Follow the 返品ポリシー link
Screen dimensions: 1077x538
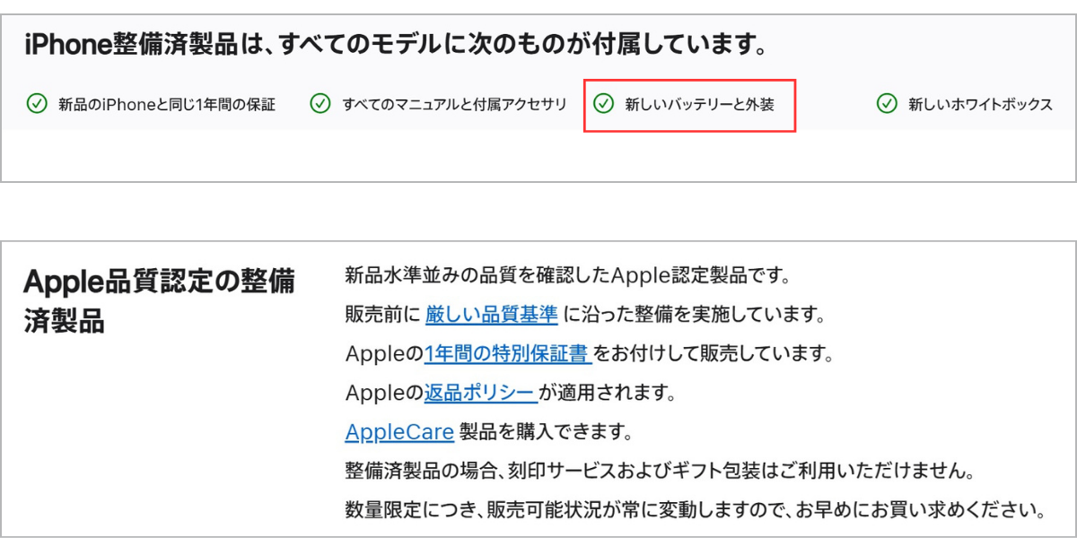(x=481, y=393)
